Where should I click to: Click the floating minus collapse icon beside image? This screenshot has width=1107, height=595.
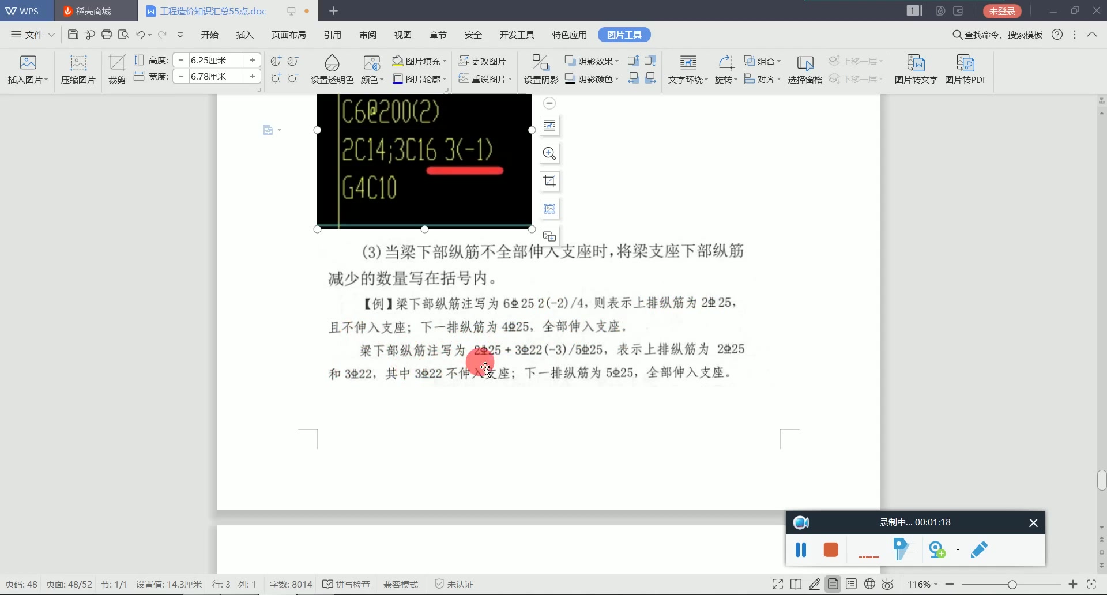(x=549, y=103)
